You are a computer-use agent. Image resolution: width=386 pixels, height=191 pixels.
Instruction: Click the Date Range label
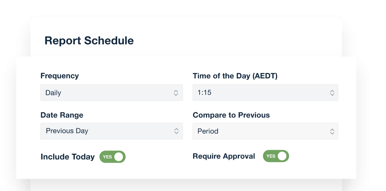(x=62, y=115)
